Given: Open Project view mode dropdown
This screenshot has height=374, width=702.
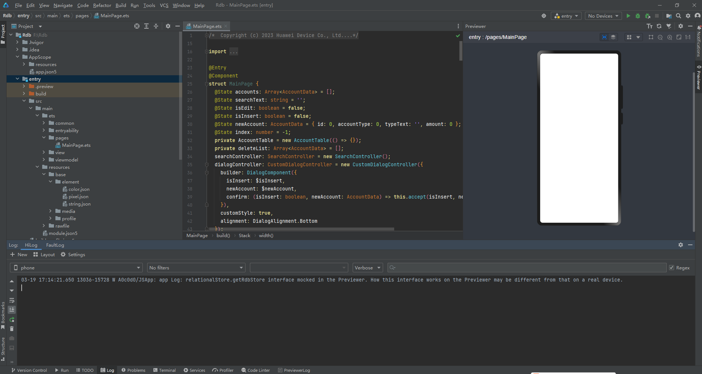Looking at the screenshot, I should 40,26.
